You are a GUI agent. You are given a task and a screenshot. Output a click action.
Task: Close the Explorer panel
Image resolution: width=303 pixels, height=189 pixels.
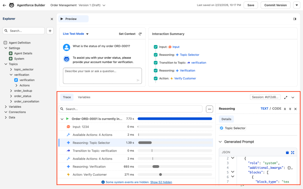click(52, 19)
